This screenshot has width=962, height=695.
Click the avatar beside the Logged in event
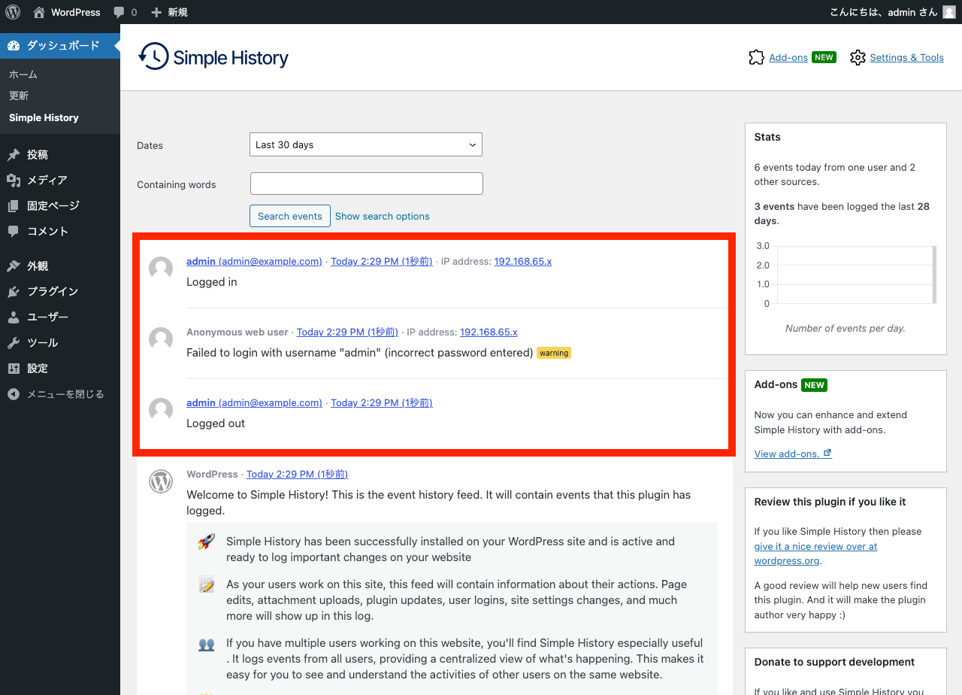click(161, 268)
